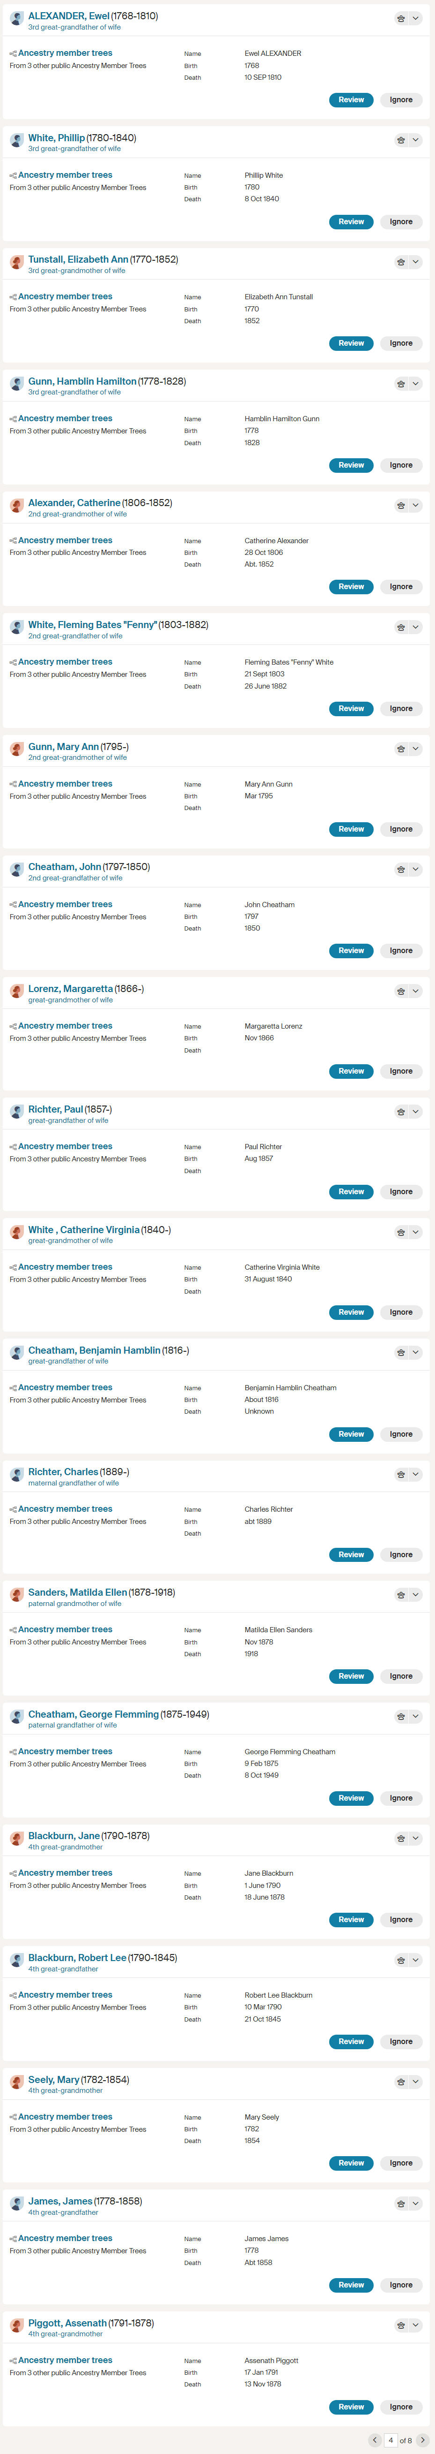This screenshot has width=435, height=2454.
Task: Open Sanders, Matilda Ellen profile link
Action: (x=101, y=1593)
